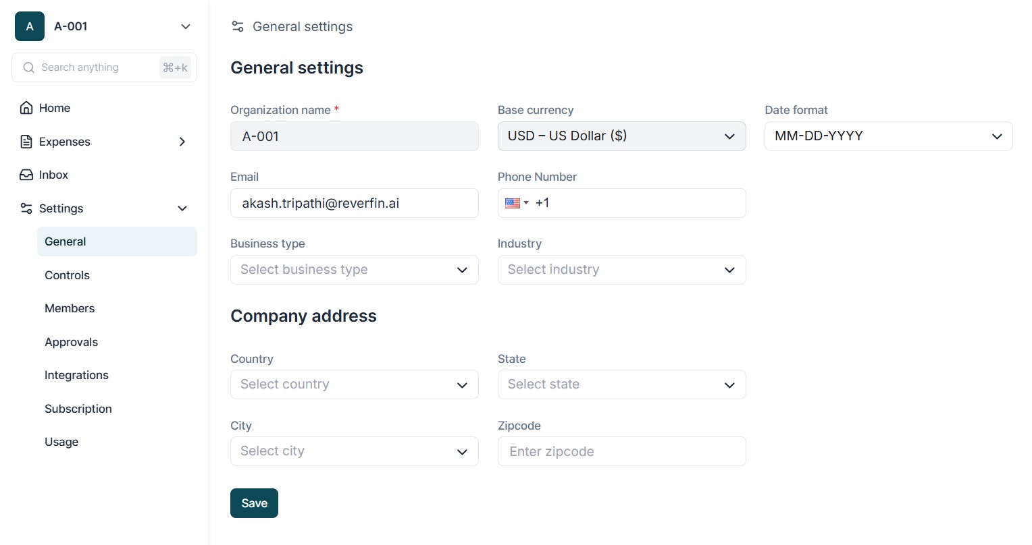
Task: Click the search magnifier icon
Action: click(x=28, y=67)
